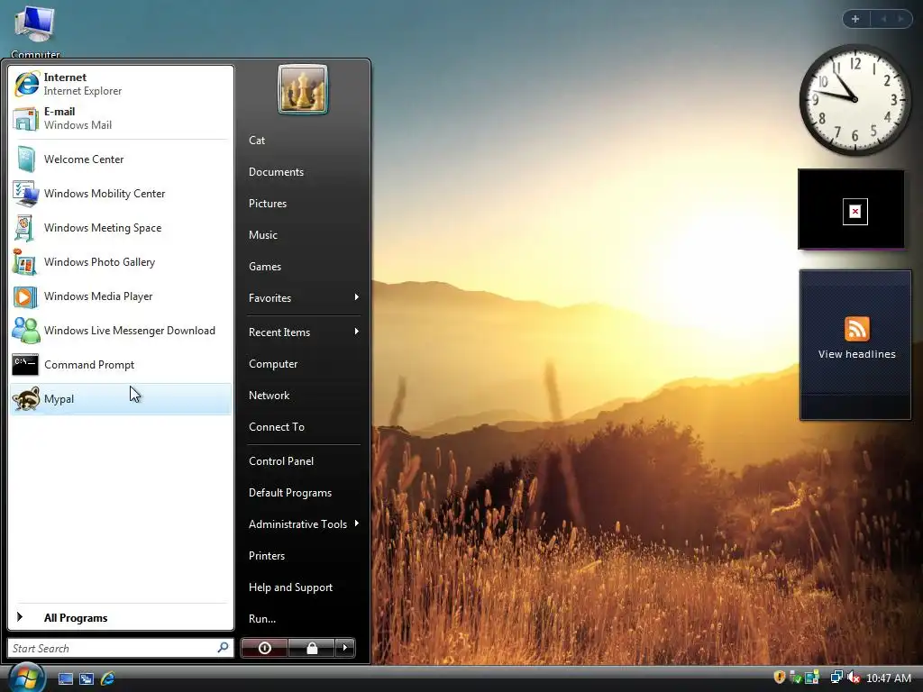Click the security shield tray icon
Image resolution: width=923 pixels, height=692 pixels.
pos(780,678)
